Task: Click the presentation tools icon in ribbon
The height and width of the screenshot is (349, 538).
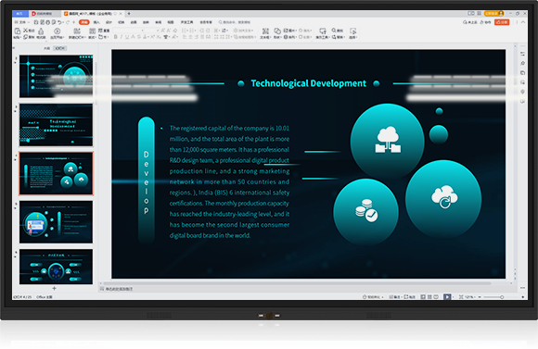Action: [x=323, y=31]
